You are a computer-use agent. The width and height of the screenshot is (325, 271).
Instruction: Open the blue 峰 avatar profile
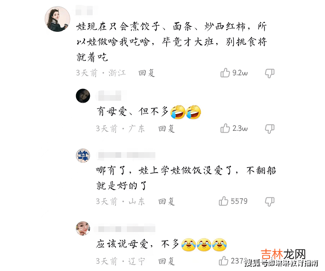pyautogui.click(x=83, y=155)
